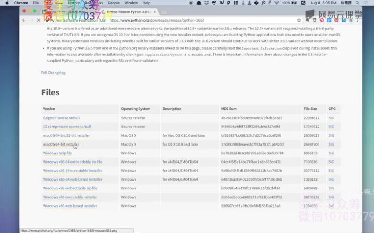
Task: Click SIG link for XZ compressed tarball
Action: click(x=331, y=127)
